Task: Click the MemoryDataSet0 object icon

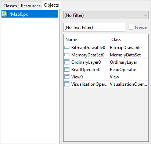Action: click(67, 55)
